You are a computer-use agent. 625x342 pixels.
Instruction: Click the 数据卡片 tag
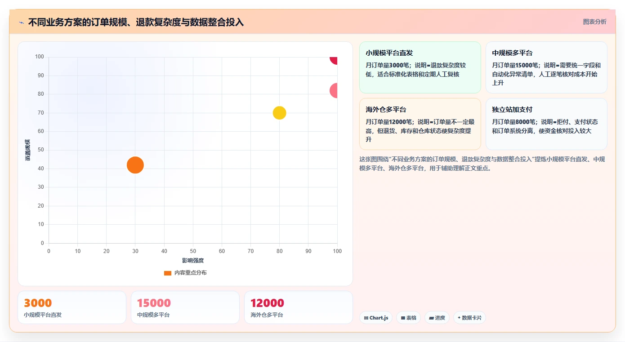469,318
